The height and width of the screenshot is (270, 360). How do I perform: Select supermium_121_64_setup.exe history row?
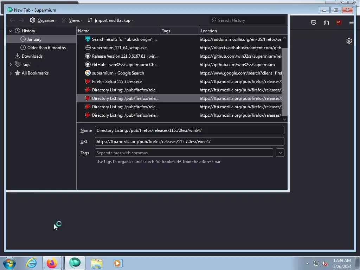[x=179, y=48]
